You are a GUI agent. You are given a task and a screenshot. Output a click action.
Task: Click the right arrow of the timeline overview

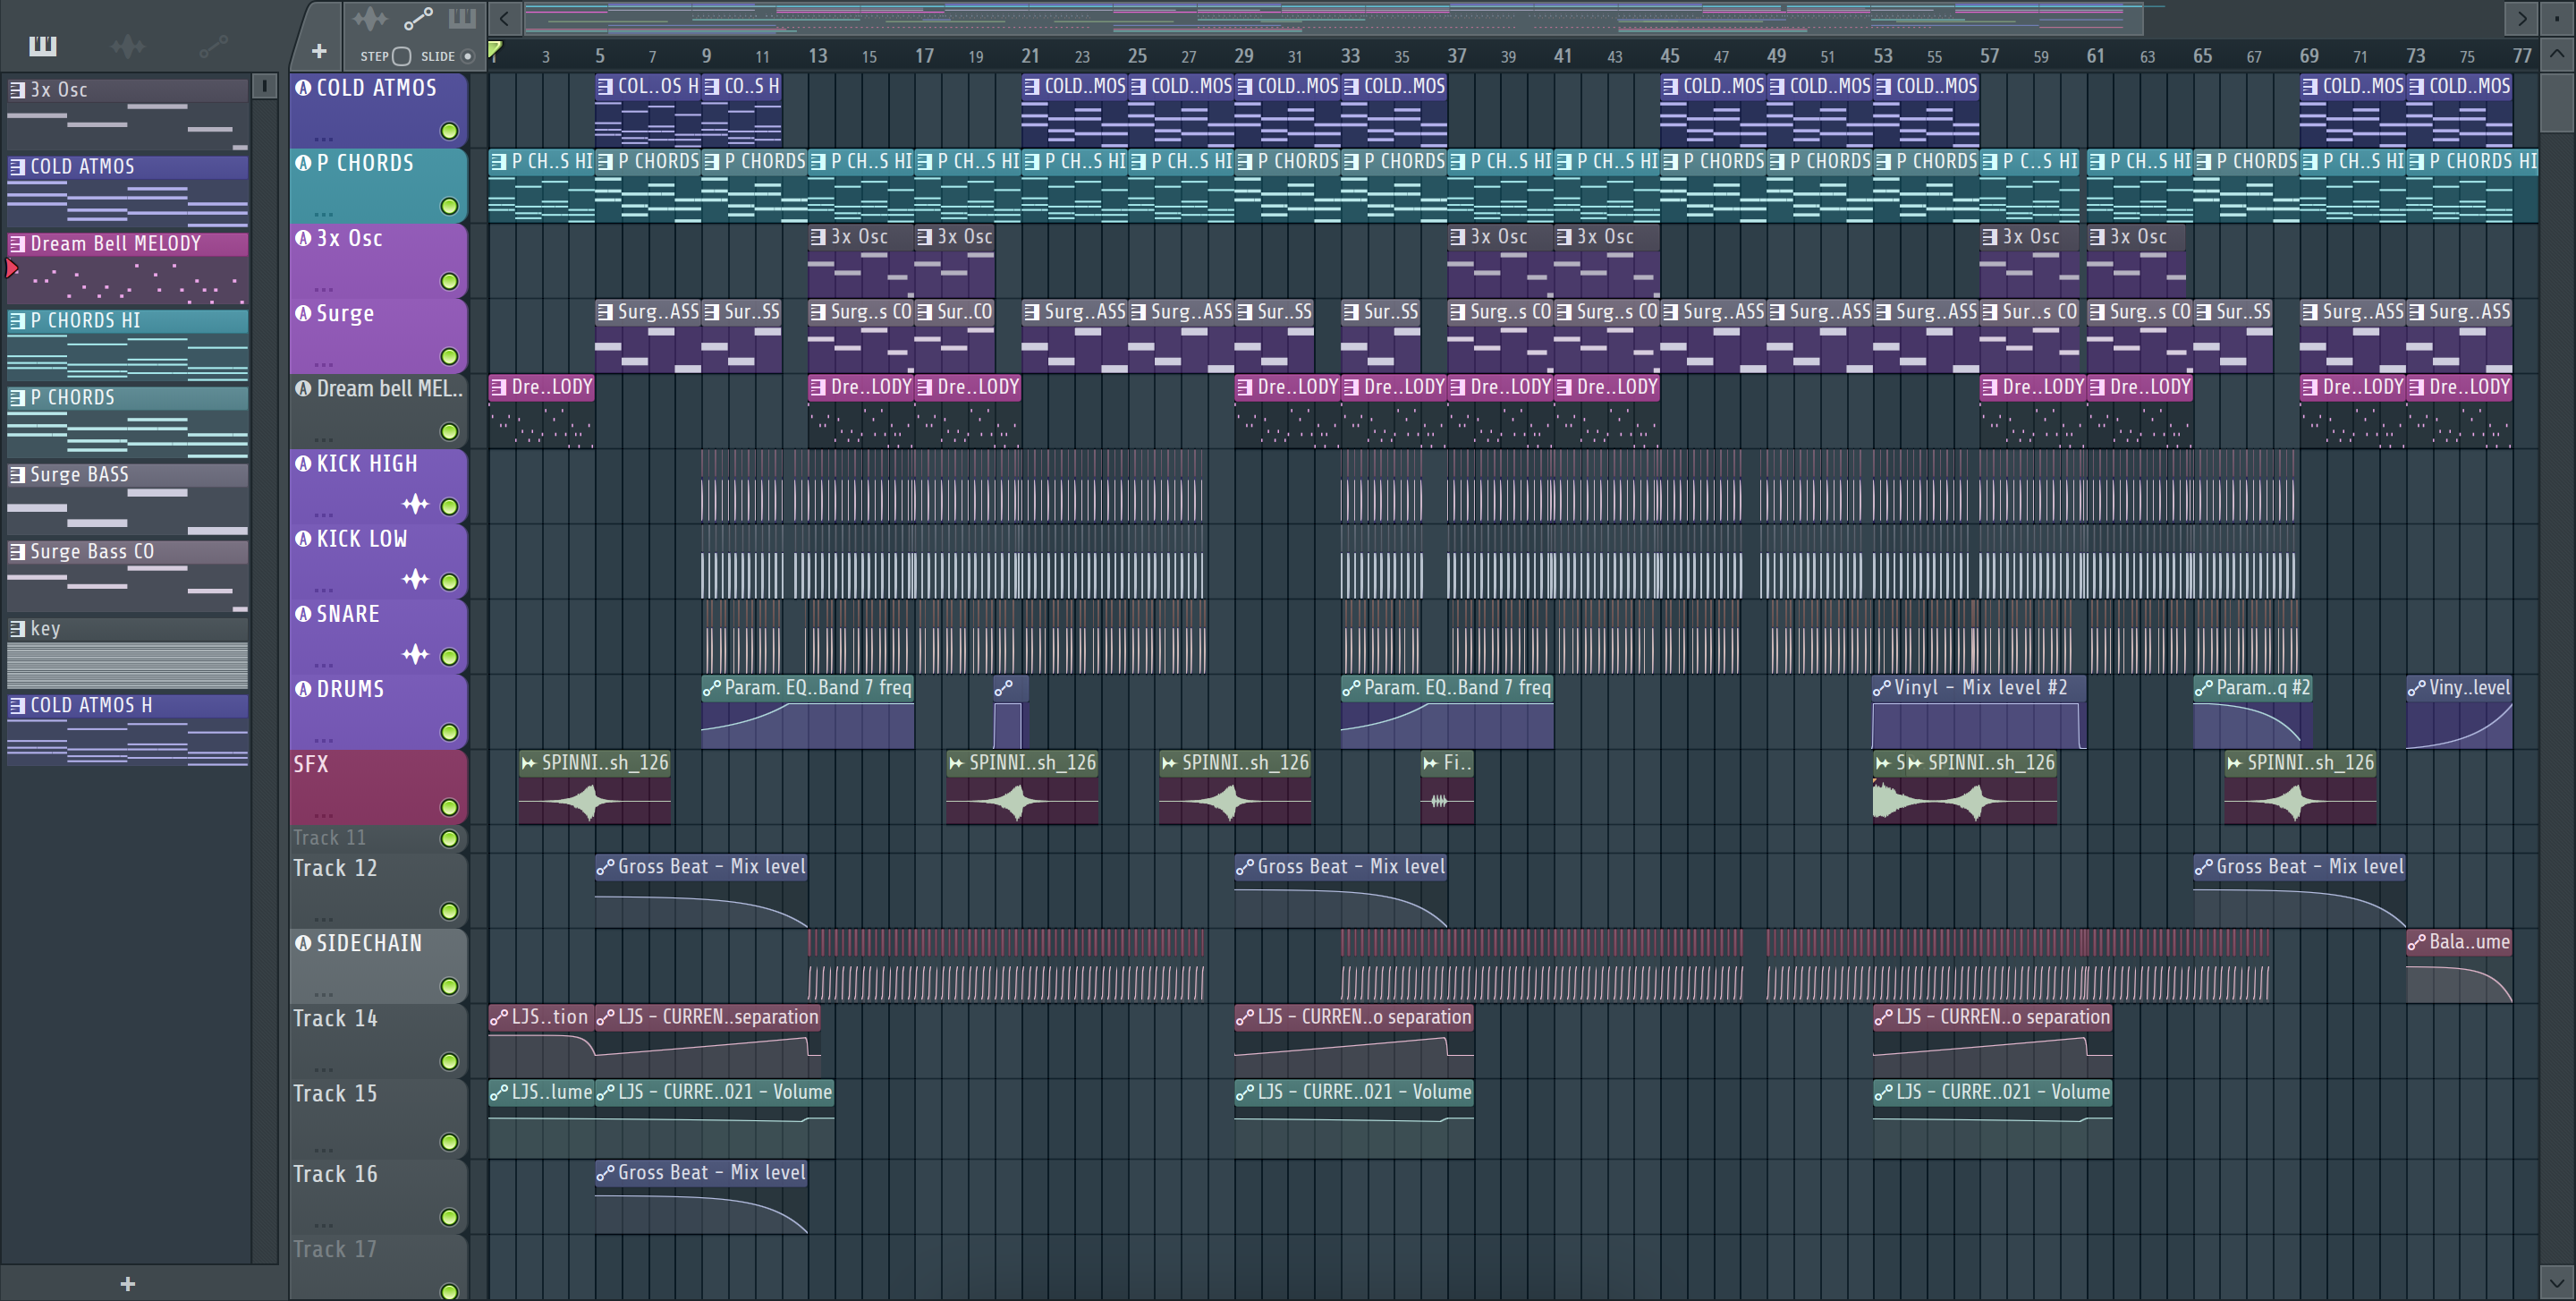2522,18
